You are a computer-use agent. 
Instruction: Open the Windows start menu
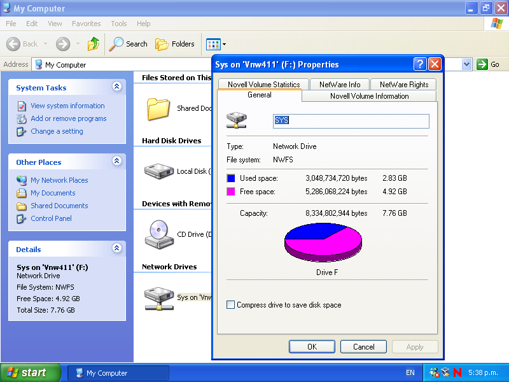click(31, 372)
